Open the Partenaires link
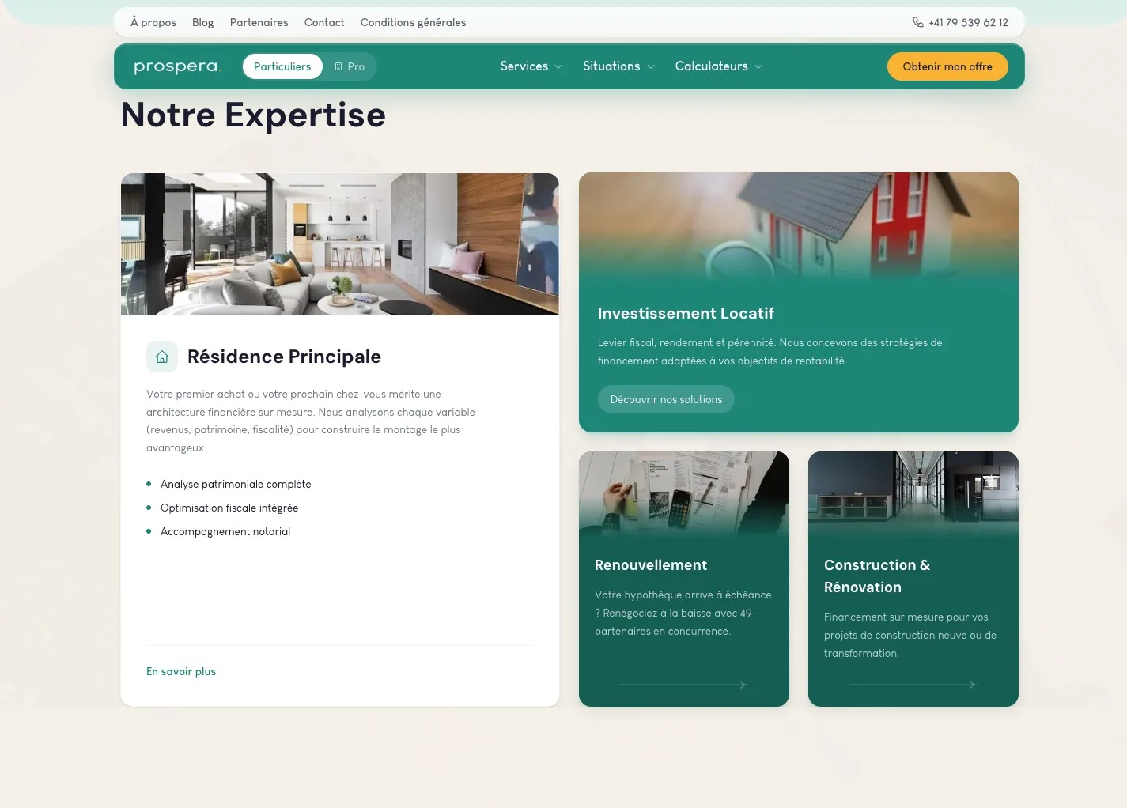 point(259,22)
